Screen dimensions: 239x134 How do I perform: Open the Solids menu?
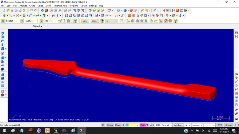pyautogui.click(x=40, y=6)
